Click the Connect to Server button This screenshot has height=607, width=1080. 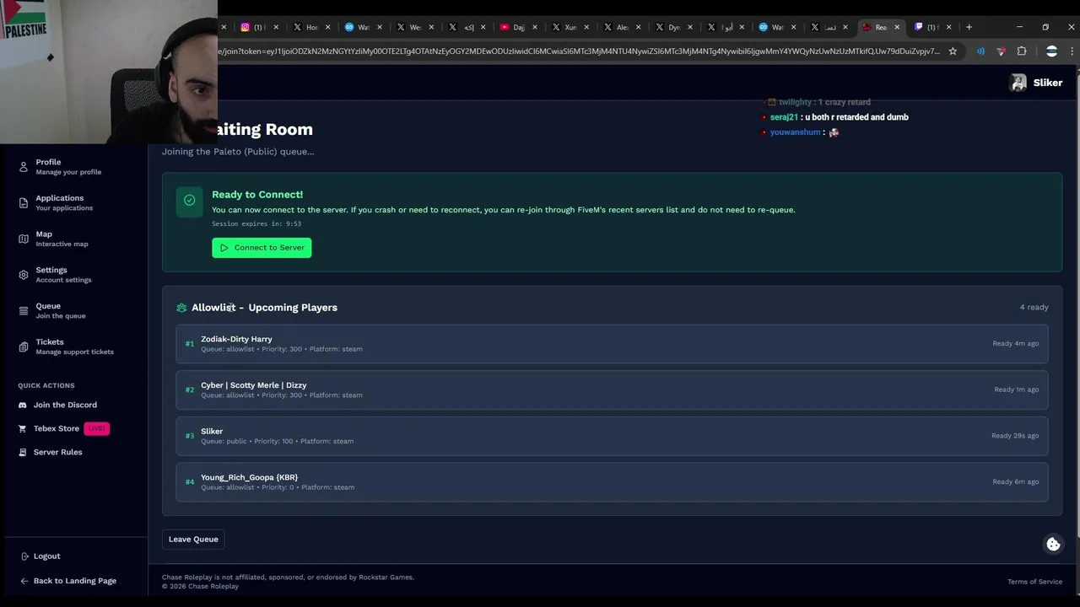click(x=262, y=247)
